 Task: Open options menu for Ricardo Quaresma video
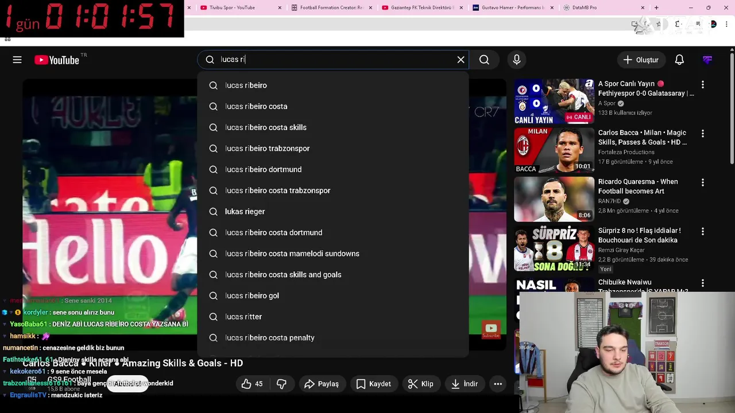(x=702, y=182)
